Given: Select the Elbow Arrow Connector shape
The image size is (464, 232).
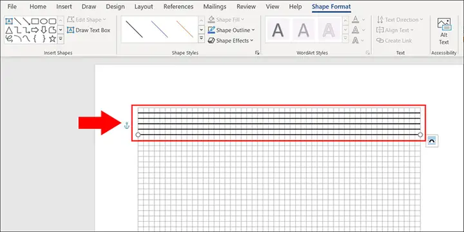Looking at the screenshot, I should 26,30.
